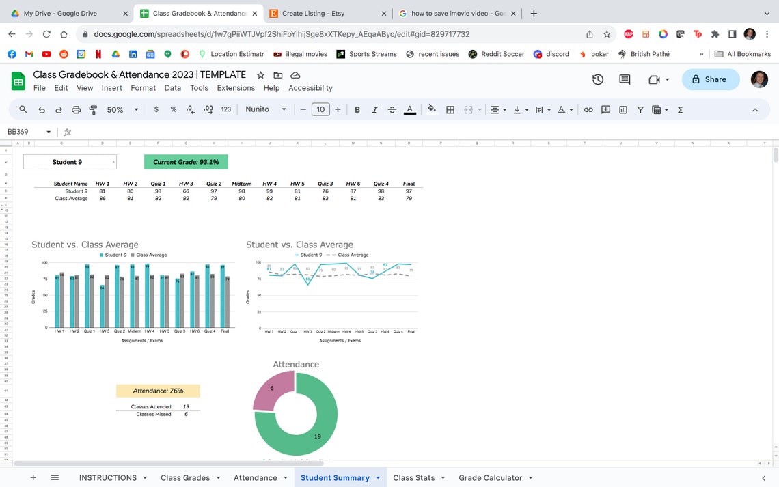
Task: Switch to the Class Stats sheet tab
Action: (x=414, y=477)
